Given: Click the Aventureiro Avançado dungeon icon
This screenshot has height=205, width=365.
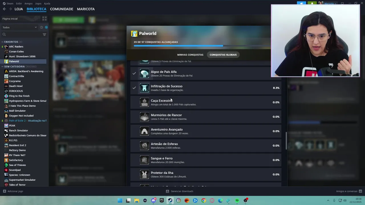Looking at the screenshot, I should coord(144,131).
